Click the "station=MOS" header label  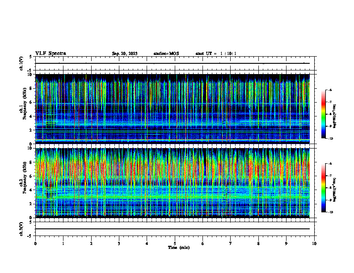coord(166,54)
